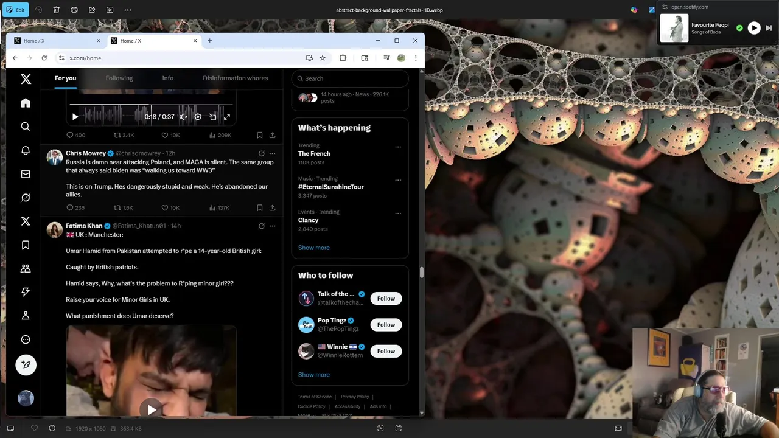Bookmark Chris Mowrey's post
The image size is (779, 438).
tap(259, 208)
